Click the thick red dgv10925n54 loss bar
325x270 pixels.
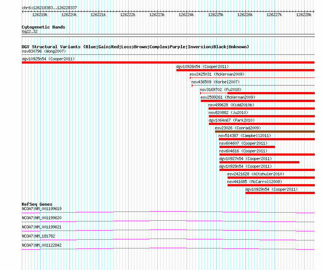[x=168, y=62]
